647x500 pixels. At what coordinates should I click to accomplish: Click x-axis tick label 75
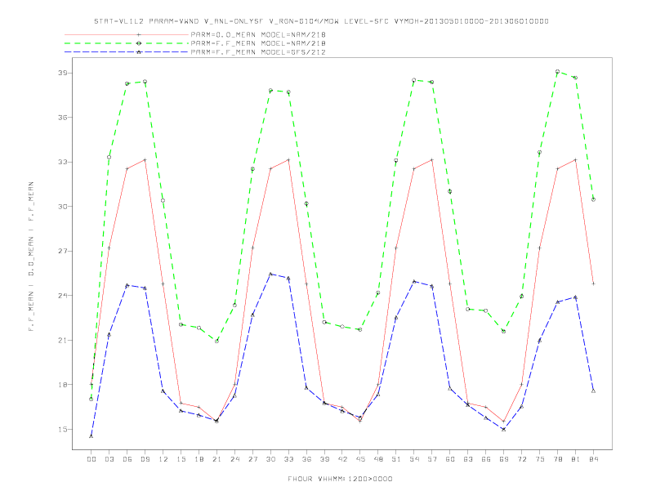tap(540, 459)
